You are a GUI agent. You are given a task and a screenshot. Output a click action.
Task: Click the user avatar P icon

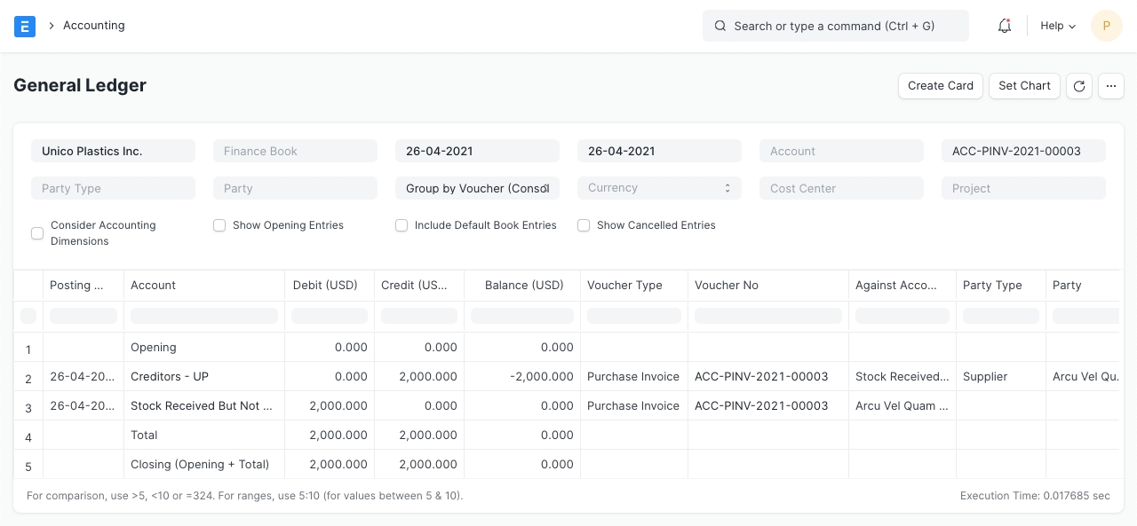point(1106,26)
